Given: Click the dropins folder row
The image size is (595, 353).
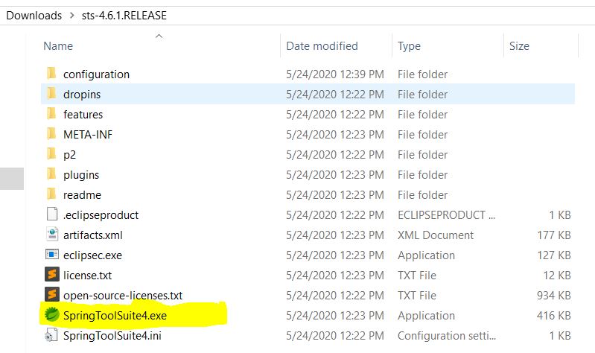Looking at the screenshot, I should coord(308,94).
